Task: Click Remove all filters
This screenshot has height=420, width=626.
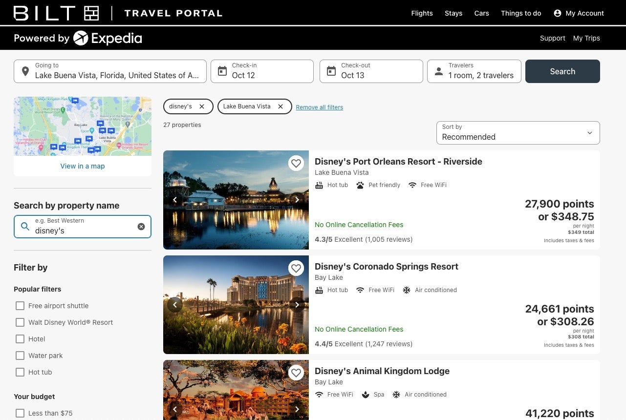Action: click(319, 107)
